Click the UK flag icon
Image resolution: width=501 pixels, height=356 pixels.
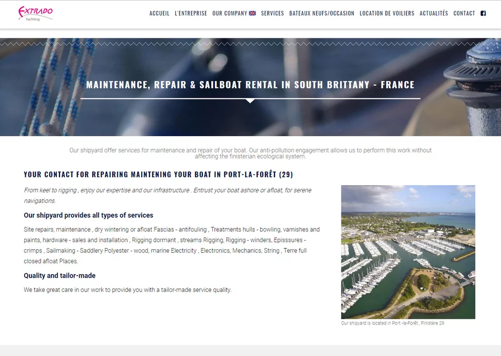[252, 13]
